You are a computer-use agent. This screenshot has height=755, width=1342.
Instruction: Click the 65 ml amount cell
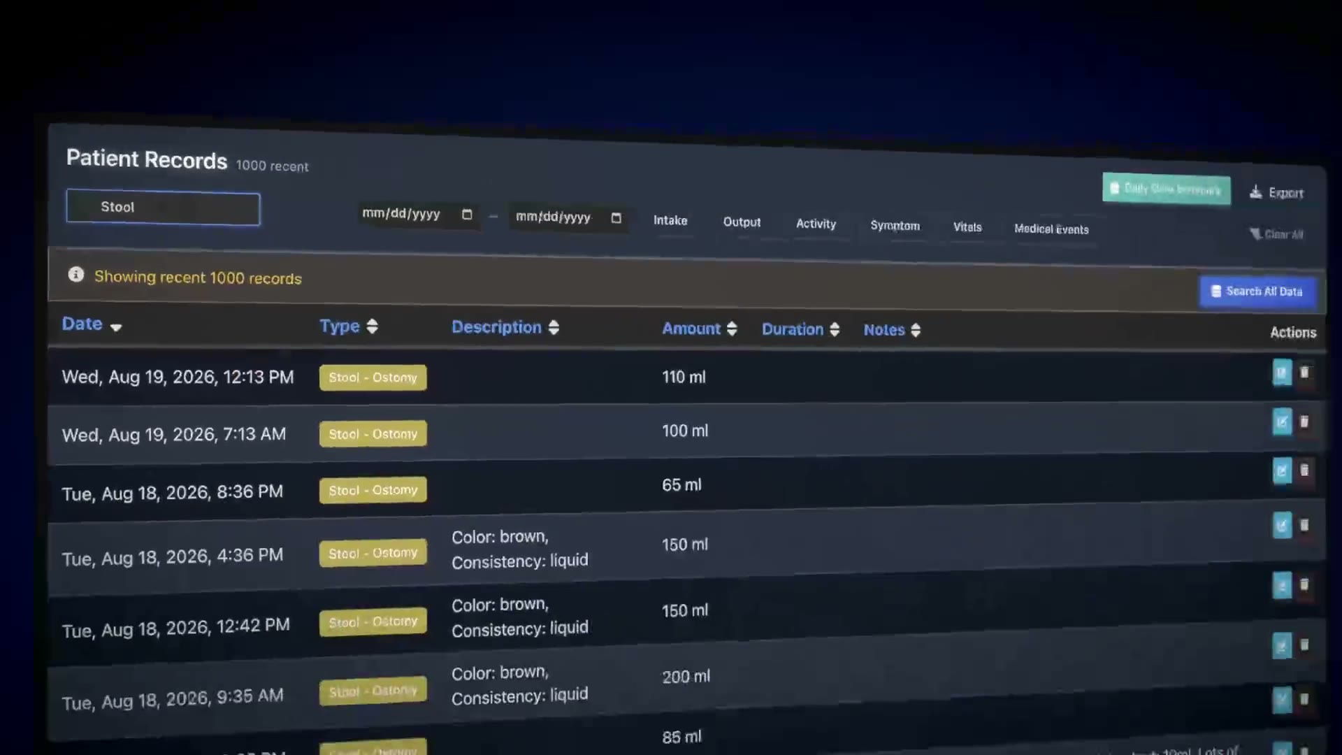[x=681, y=485]
